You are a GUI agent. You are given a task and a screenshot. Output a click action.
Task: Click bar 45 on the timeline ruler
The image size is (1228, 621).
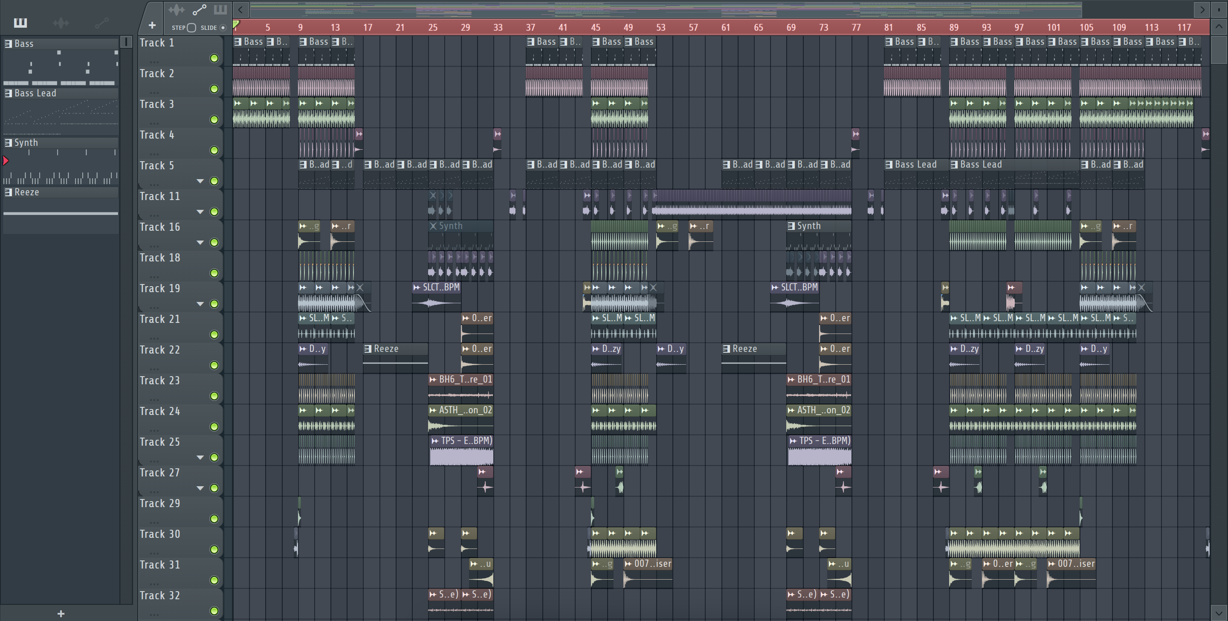click(x=595, y=28)
